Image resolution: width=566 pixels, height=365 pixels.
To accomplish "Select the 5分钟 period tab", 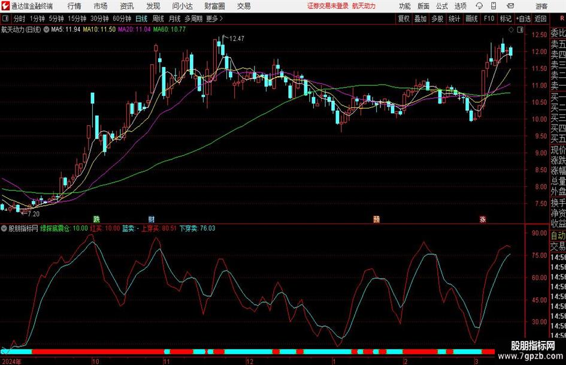I will pyautogui.click(x=56, y=19).
